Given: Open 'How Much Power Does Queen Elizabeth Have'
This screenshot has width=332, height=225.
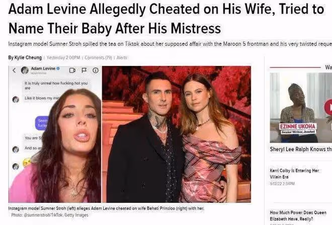Looking at the screenshot, I should pos(298,215).
